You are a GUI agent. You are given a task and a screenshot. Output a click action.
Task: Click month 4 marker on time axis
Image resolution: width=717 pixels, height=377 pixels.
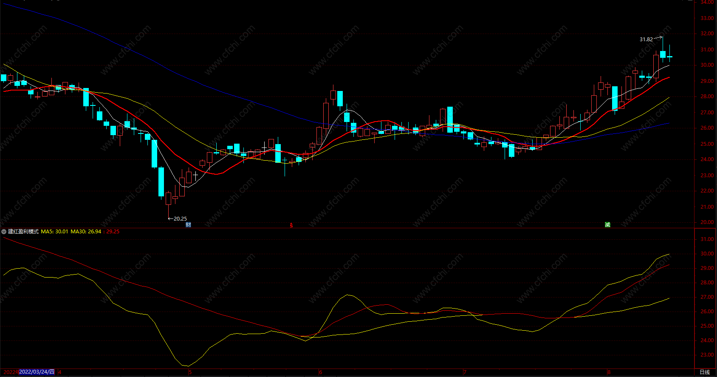click(x=60, y=372)
